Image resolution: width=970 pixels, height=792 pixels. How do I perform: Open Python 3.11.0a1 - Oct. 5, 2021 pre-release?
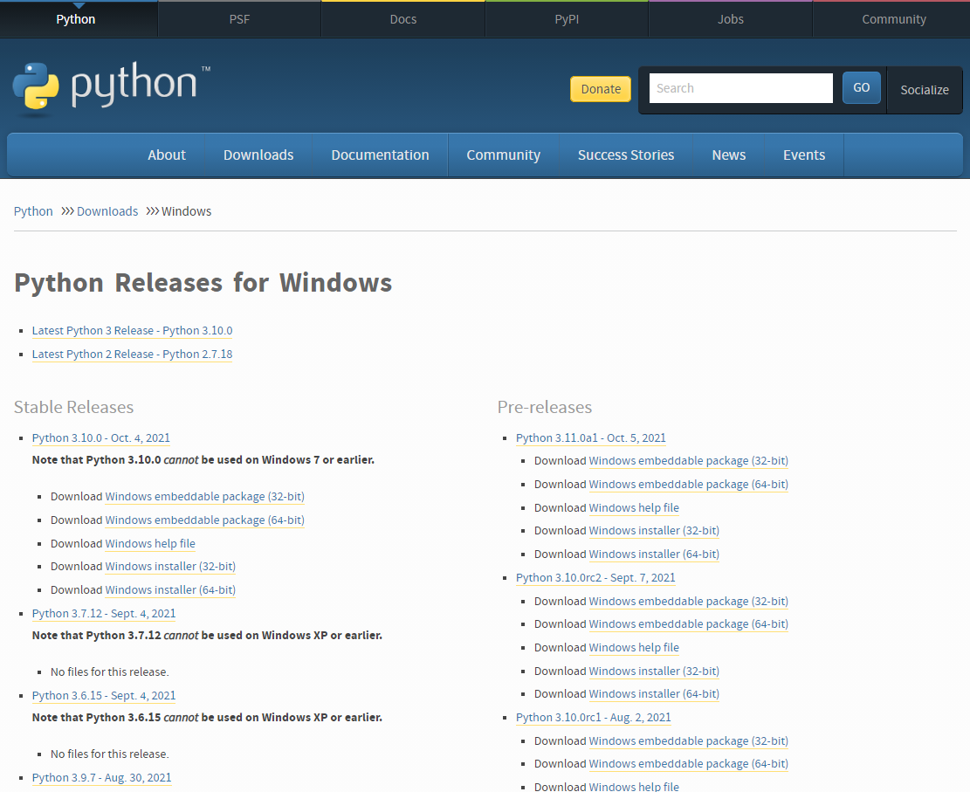click(591, 438)
